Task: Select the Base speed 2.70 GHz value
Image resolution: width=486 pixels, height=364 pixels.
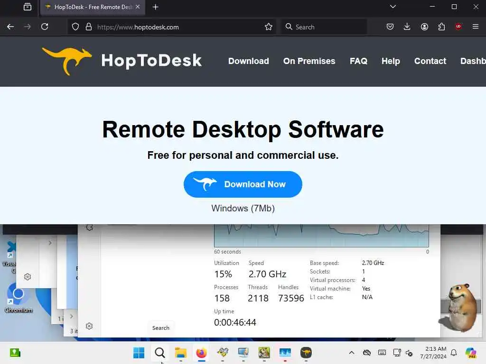Action: 373,263
